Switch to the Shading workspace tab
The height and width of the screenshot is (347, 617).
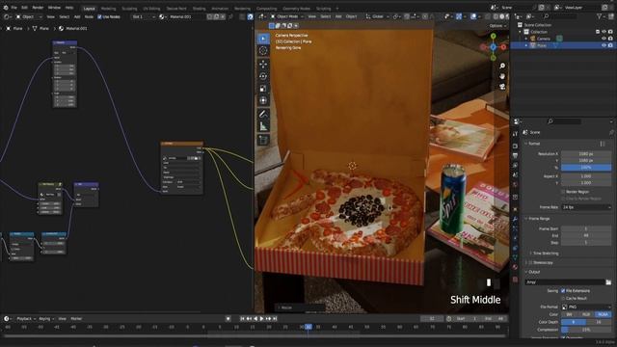[199, 9]
